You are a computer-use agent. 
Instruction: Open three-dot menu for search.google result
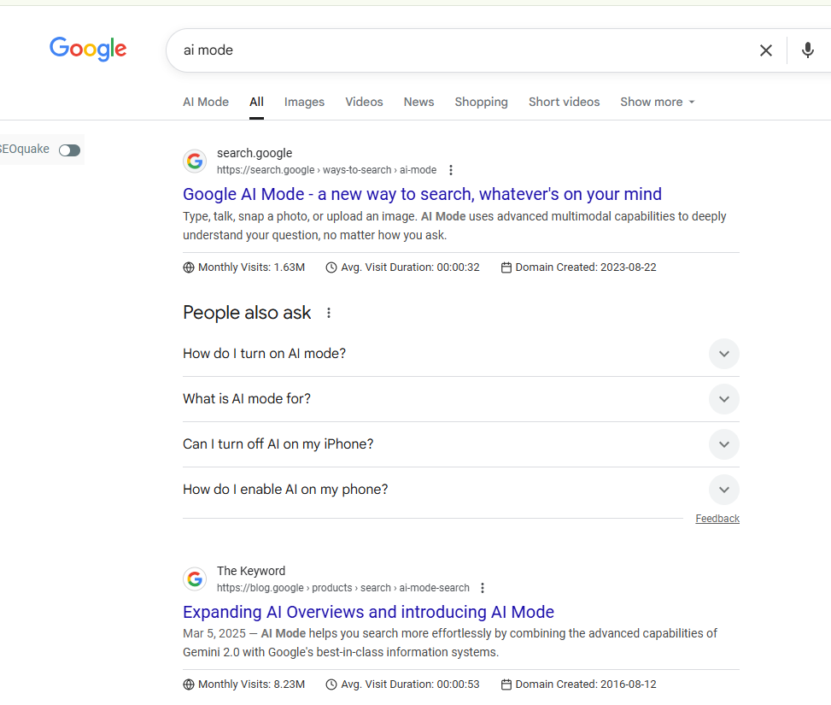[x=451, y=170]
